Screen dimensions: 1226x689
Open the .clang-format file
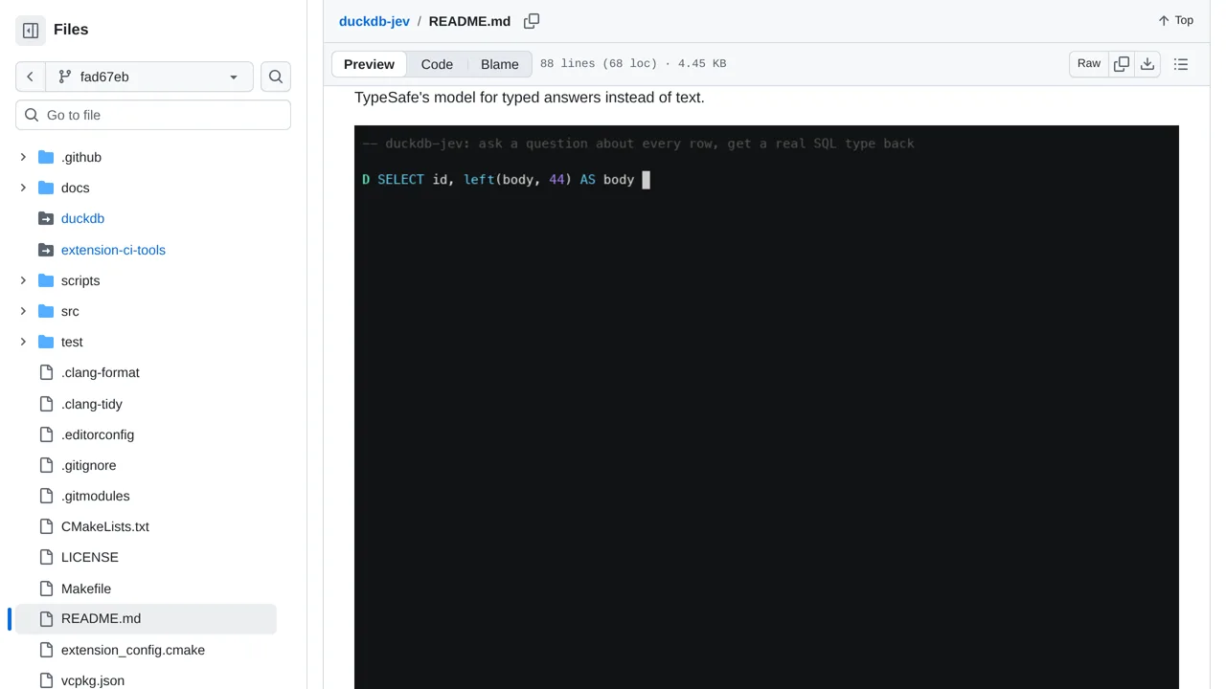pyautogui.click(x=101, y=372)
